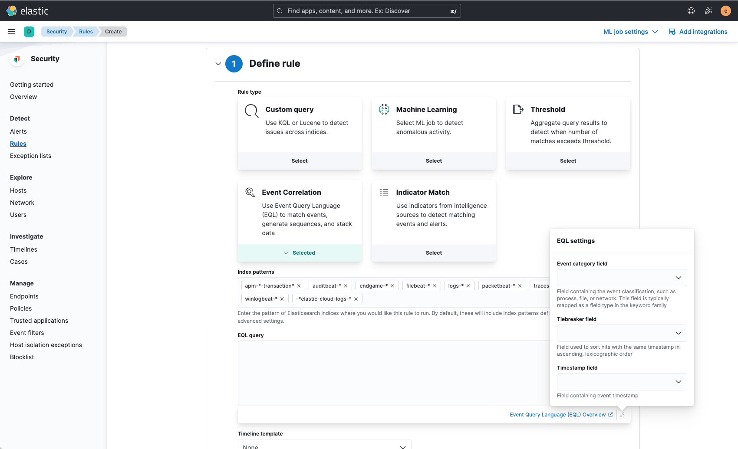This screenshot has width=738, height=449.
Task: Toggle the EQL settings icon
Action: click(x=622, y=415)
